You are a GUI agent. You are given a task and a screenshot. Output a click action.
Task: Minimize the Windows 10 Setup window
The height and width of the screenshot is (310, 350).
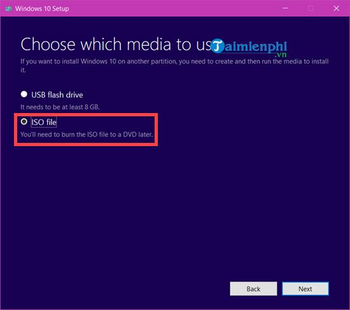point(285,8)
